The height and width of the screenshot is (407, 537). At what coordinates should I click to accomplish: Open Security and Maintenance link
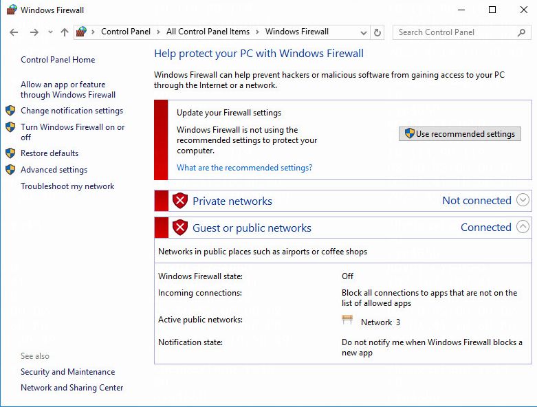[68, 372]
